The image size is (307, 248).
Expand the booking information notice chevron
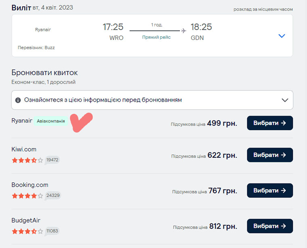[285, 100]
